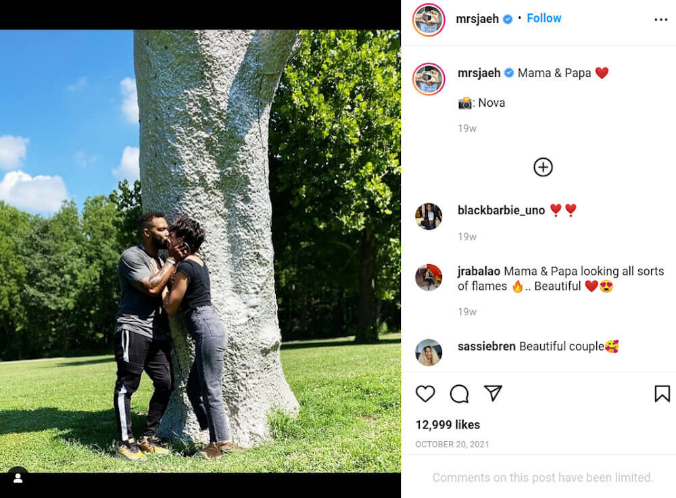Visit the blackbarbie_uno username link

tap(501, 210)
